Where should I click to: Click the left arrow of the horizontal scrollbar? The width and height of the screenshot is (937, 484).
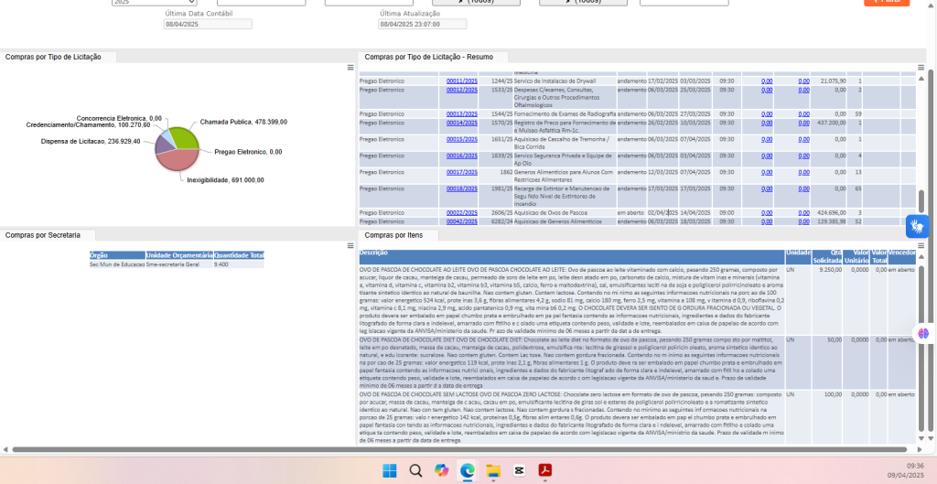click(5, 449)
